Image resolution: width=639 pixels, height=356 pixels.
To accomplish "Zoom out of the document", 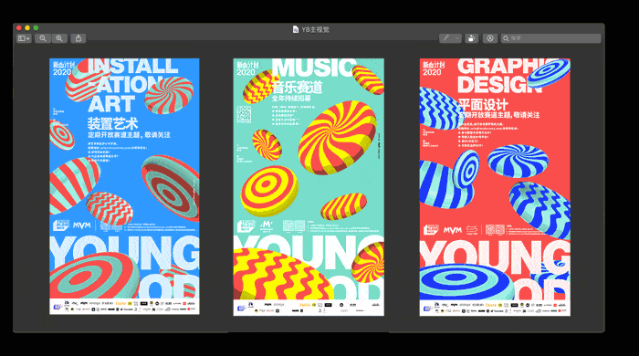I will [x=43, y=38].
